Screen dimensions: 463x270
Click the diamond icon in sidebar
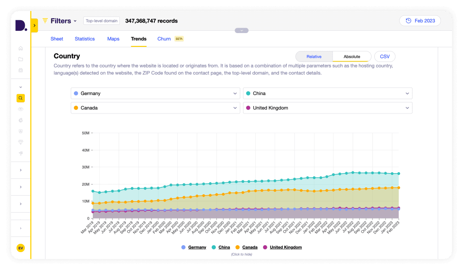point(21,142)
